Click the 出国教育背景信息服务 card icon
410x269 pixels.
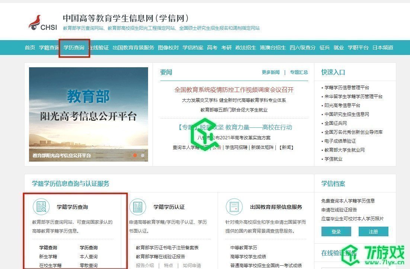(234, 207)
